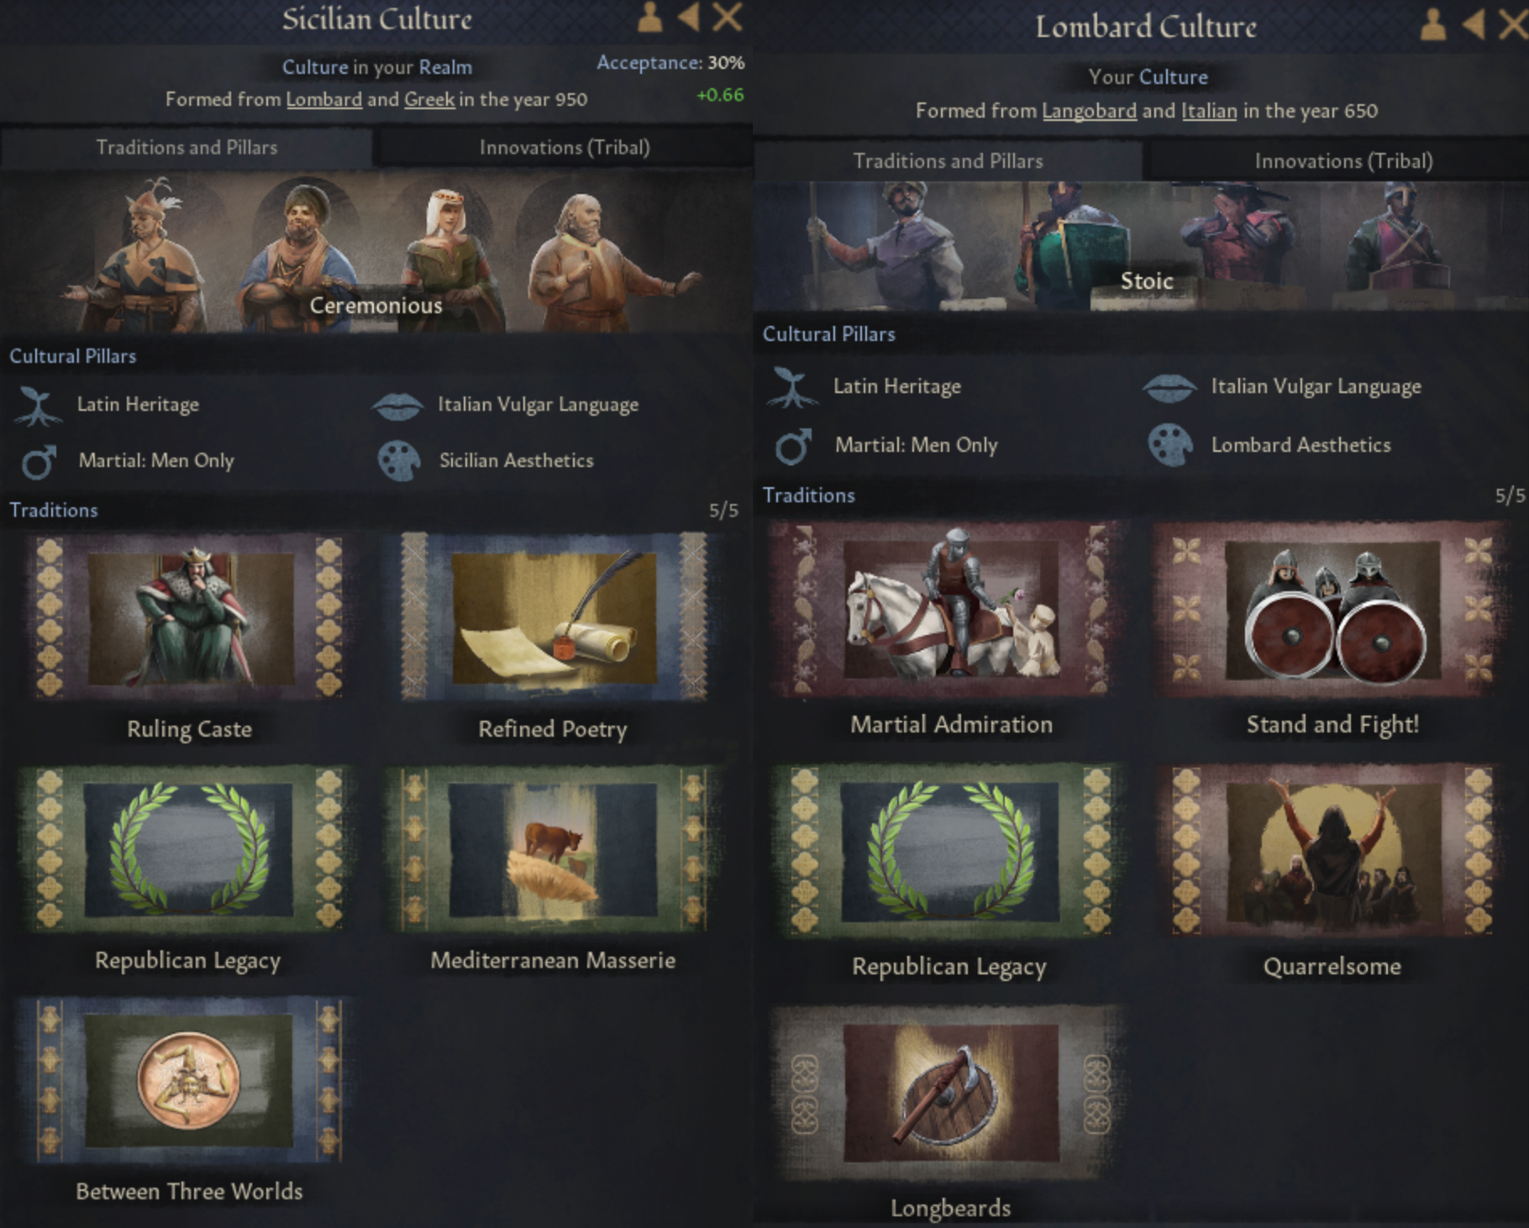Select Lombard Traditions and Pillars tab
The width and height of the screenshot is (1529, 1228).
948,161
